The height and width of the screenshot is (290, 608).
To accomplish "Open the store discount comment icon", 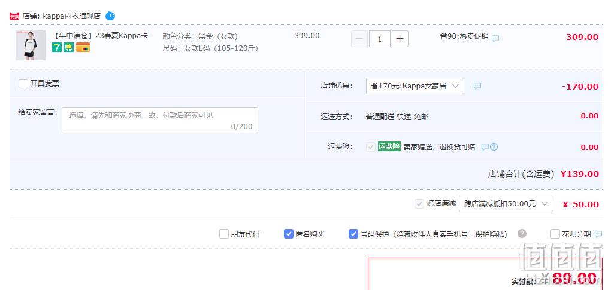I will coord(477,86).
